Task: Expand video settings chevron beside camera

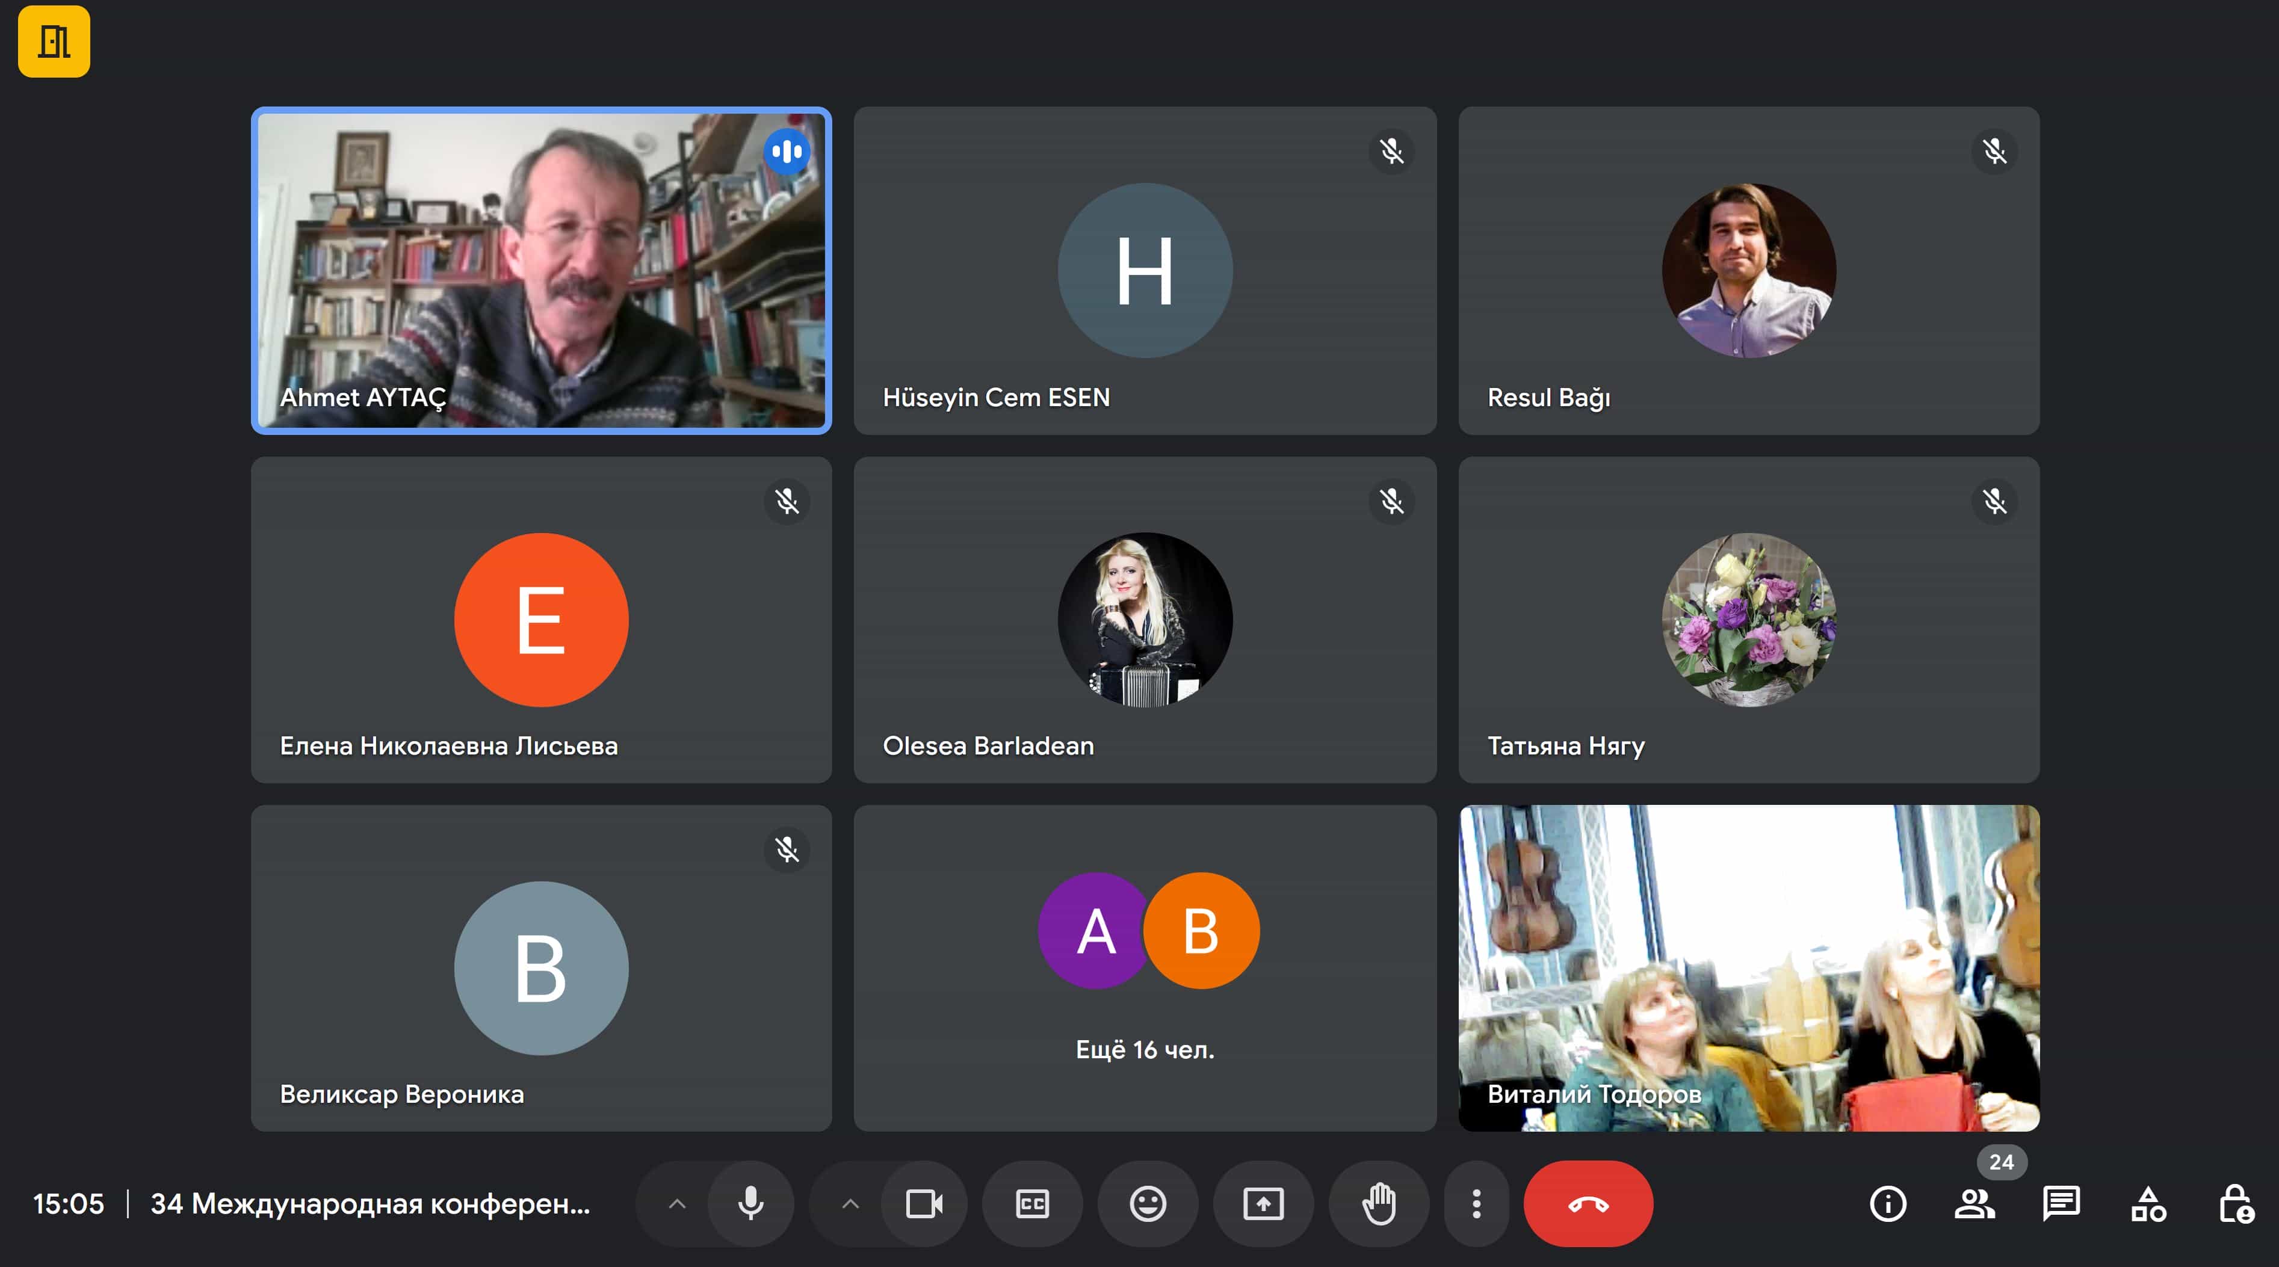Action: pyautogui.click(x=850, y=1203)
